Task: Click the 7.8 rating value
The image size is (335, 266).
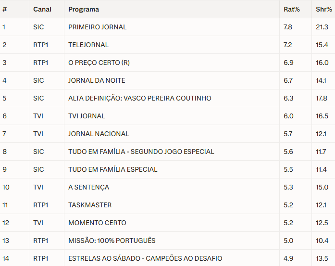Action: tap(288, 27)
